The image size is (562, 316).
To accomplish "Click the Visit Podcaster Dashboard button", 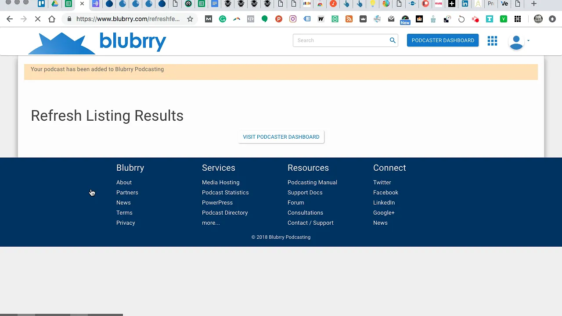I will [x=281, y=137].
